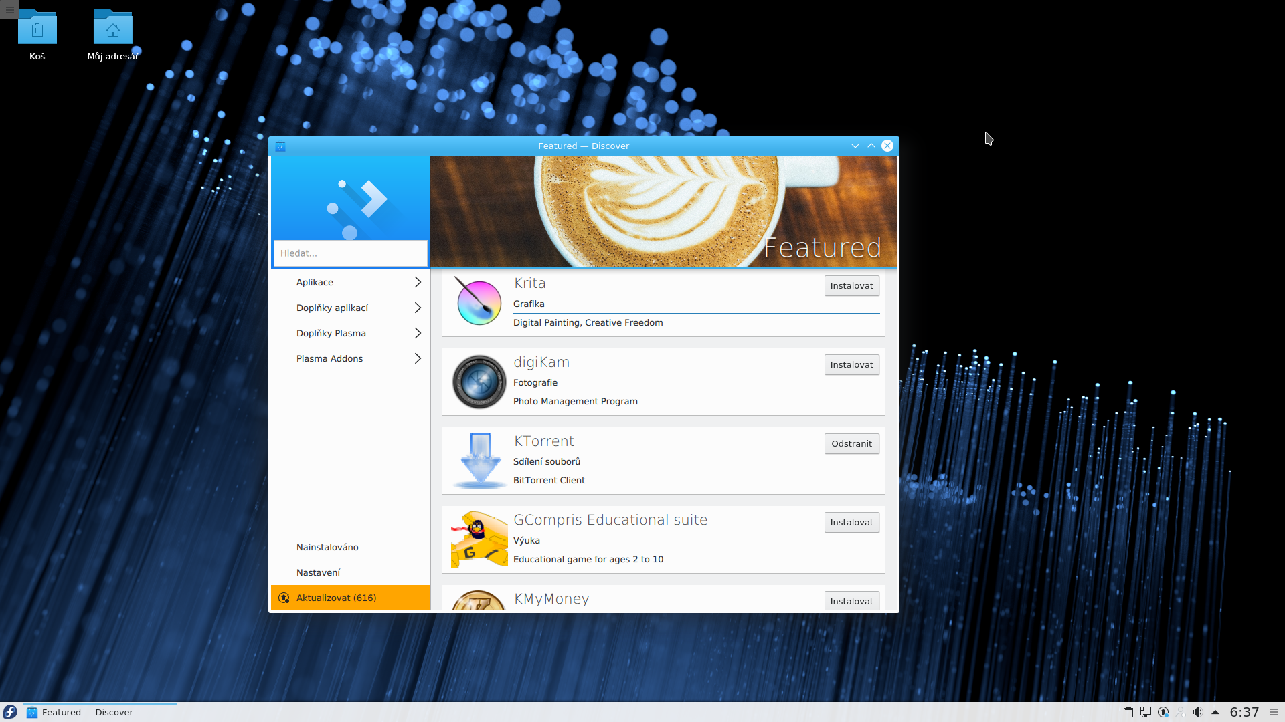Click the digiKam camera lens icon
This screenshot has width=1285, height=722.
coord(479,382)
